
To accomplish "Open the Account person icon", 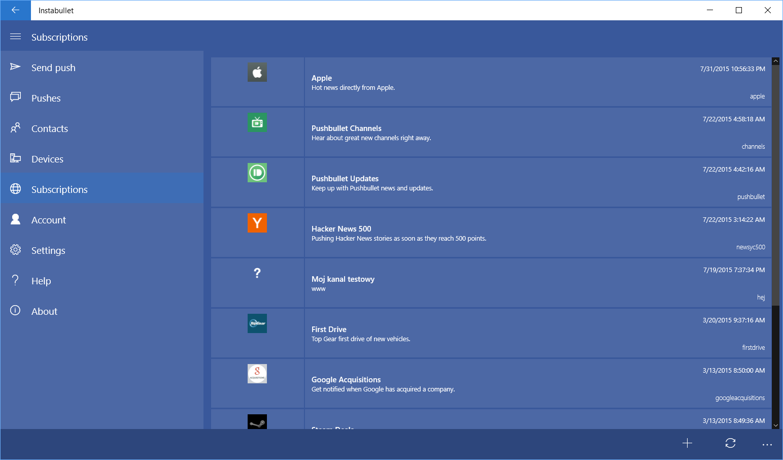I will tap(15, 219).
